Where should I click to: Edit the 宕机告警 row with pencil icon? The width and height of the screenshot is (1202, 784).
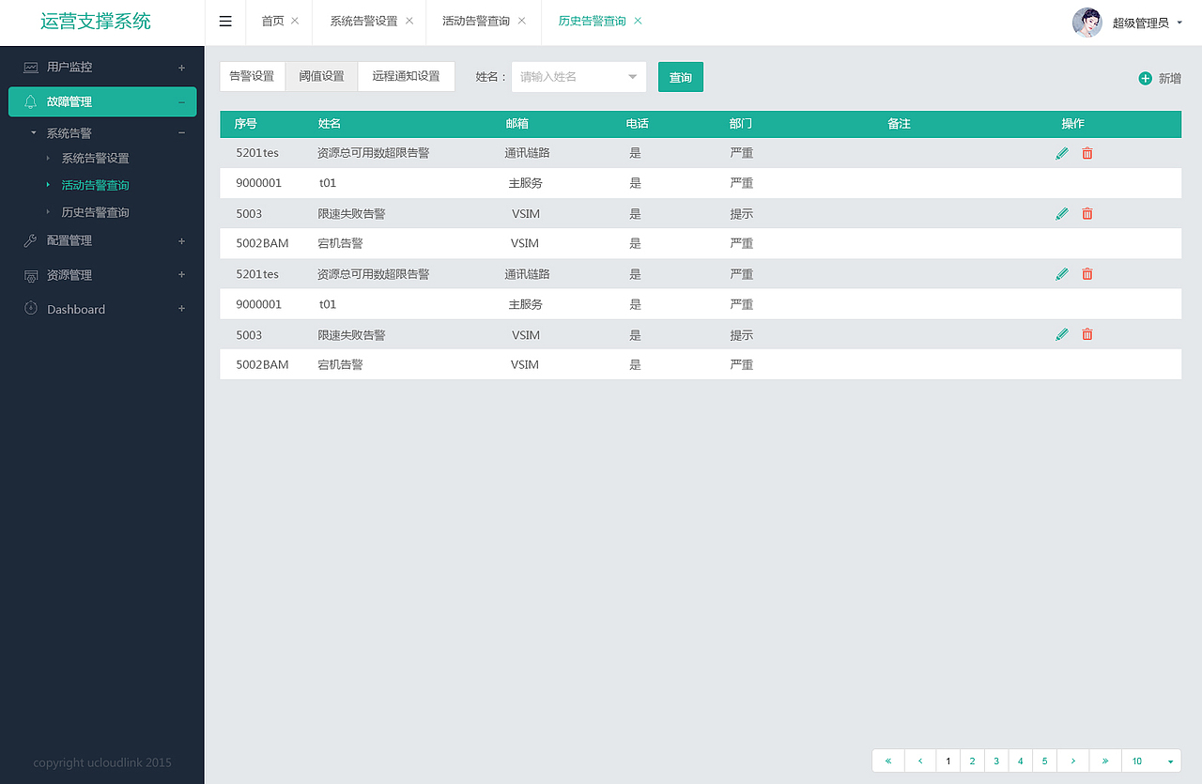[1062, 243]
